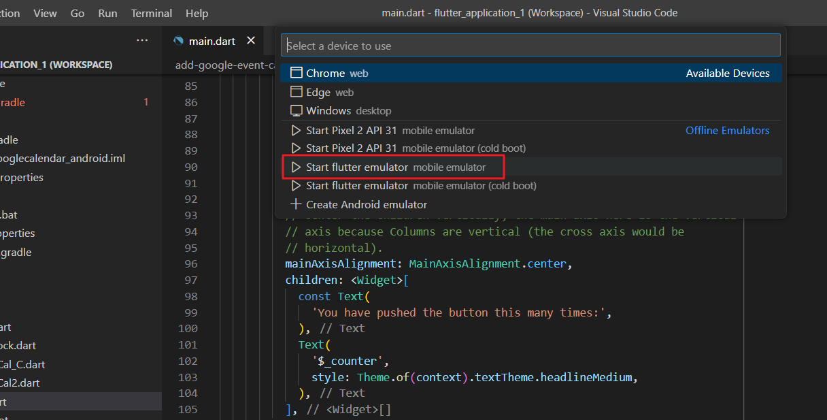This screenshot has height=420, width=827.
Task: Click plus icon beside Create Android emulator
Action: (x=296, y=204)
